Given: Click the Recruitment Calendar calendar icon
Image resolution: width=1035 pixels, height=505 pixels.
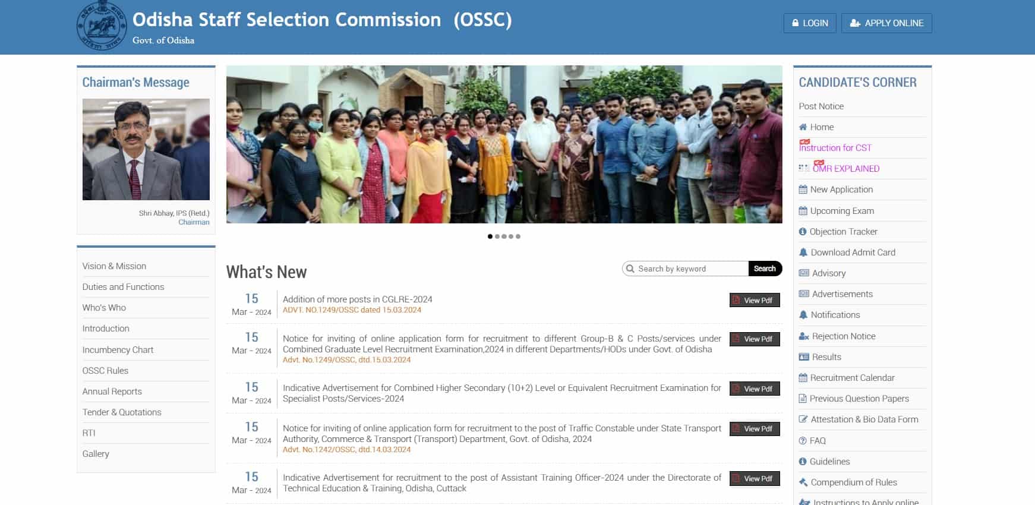Looking at the screenshot, I should [x=803, y=378].
